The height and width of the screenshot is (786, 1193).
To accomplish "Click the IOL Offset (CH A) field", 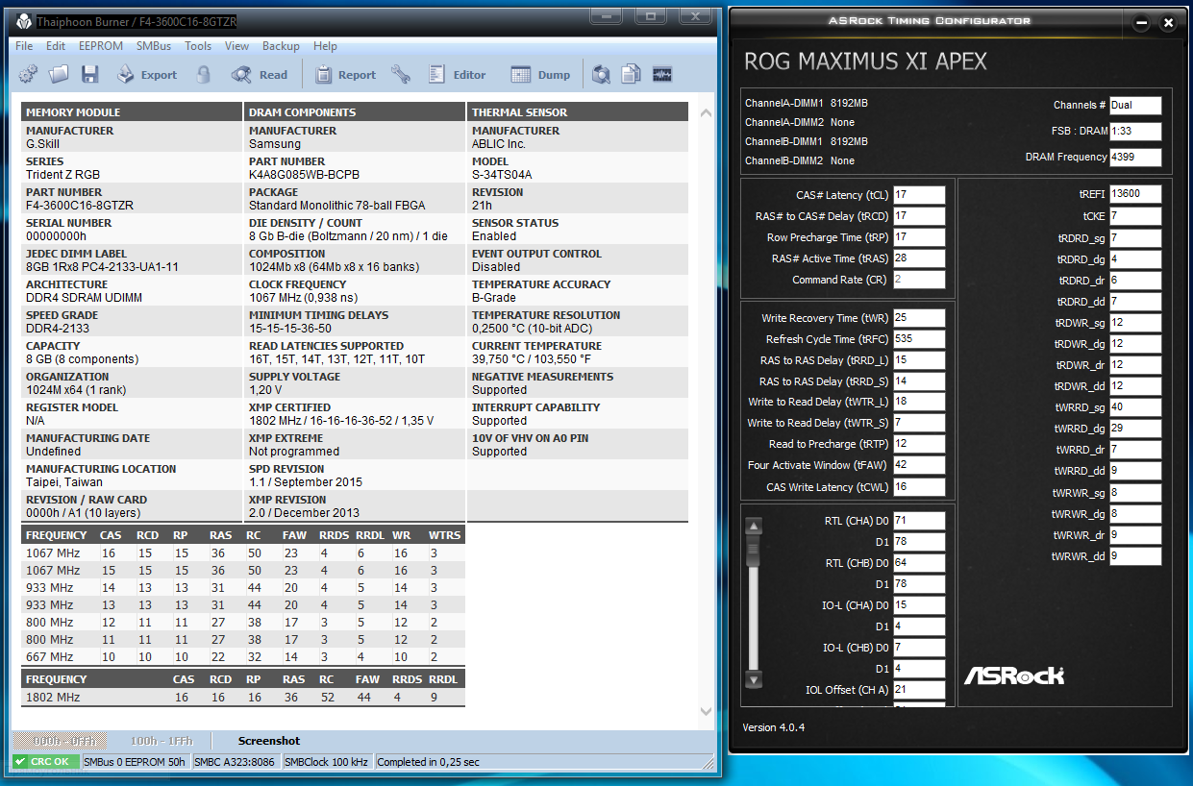I will (x=919, y=690).
